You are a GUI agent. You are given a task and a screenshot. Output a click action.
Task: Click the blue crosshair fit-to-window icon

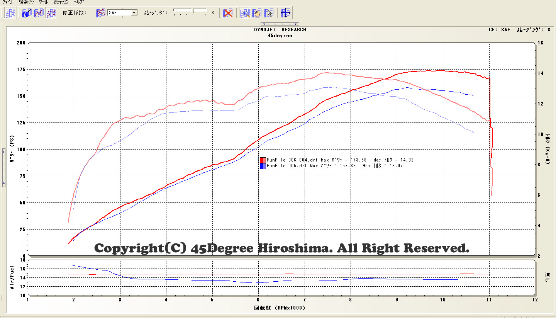286,13
